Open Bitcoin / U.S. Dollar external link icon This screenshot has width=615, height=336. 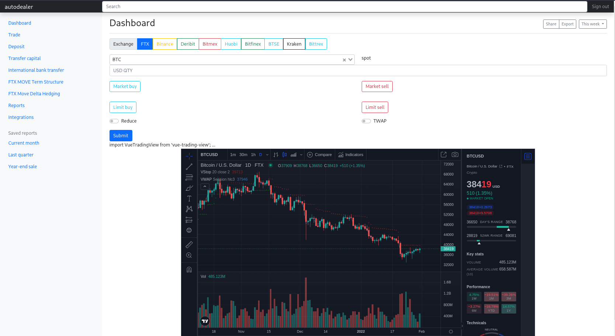pyautogui.click(x=501, y=166)
